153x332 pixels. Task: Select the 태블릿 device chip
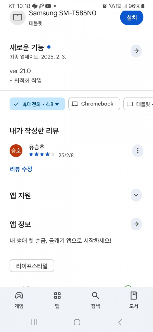click(138, 104)
